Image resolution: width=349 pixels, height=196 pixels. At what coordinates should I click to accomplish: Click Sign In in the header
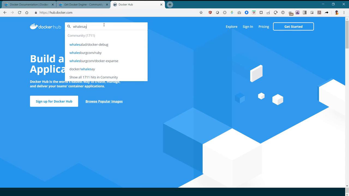pyautogui.click(x=248, y=27)
